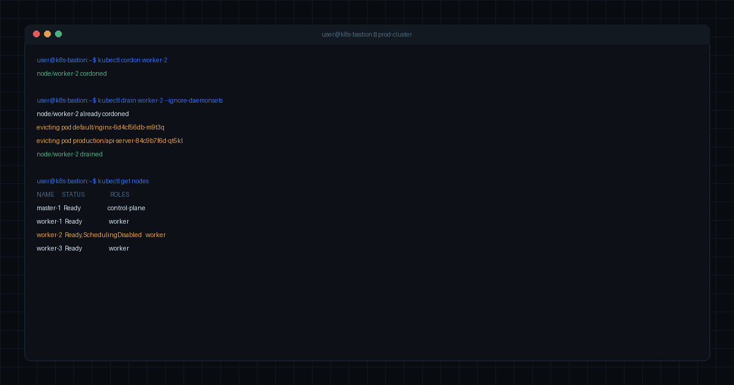Click the worker role of worker-1

[119, 221]
